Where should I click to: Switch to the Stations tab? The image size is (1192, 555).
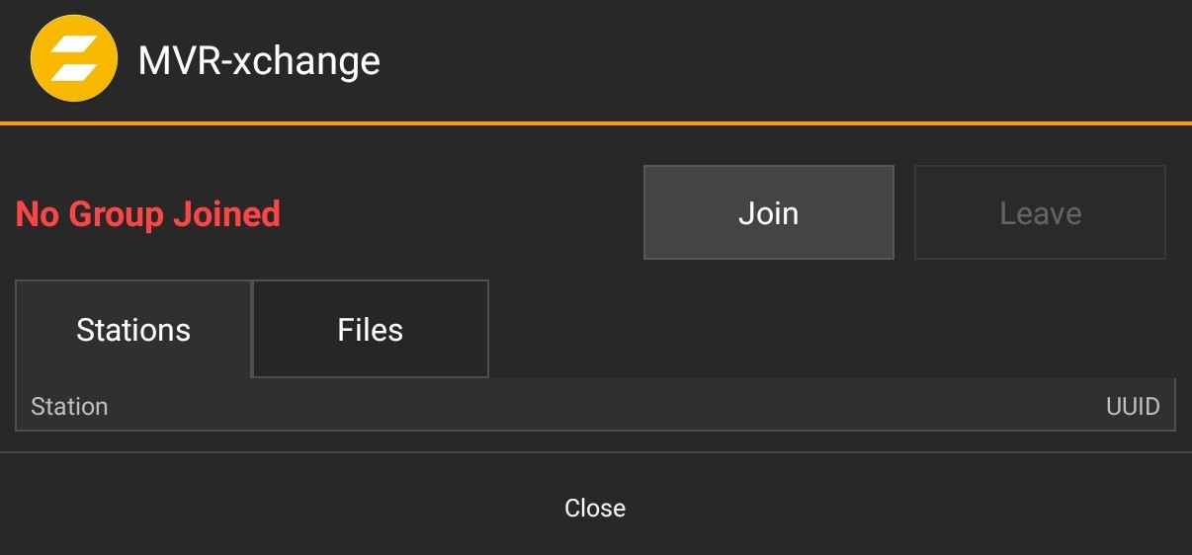[x=133, y=329]
